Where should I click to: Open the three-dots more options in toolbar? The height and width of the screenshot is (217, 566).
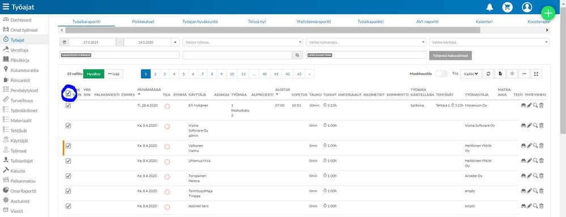(524, 74)
